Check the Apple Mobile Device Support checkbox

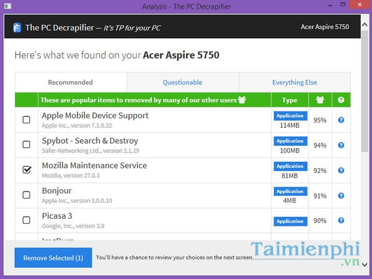pos(27,120)
